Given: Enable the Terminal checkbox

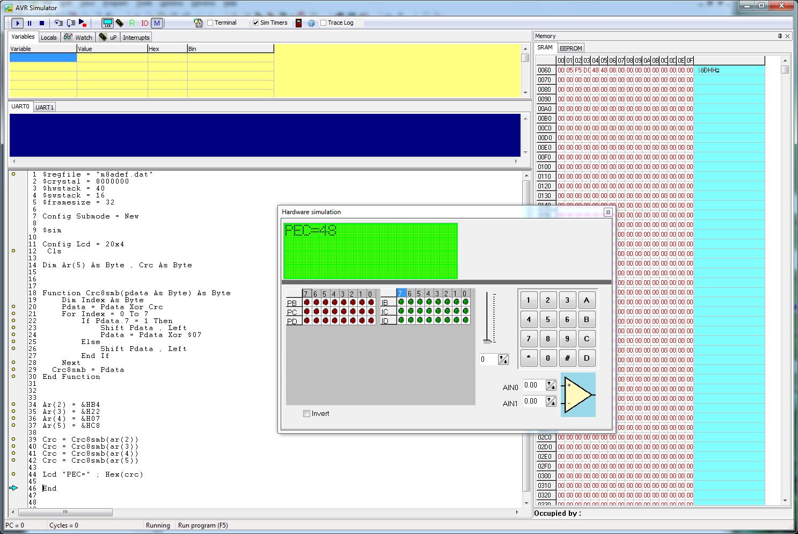Looking at the screenshot, I should [x=210, y=23].
